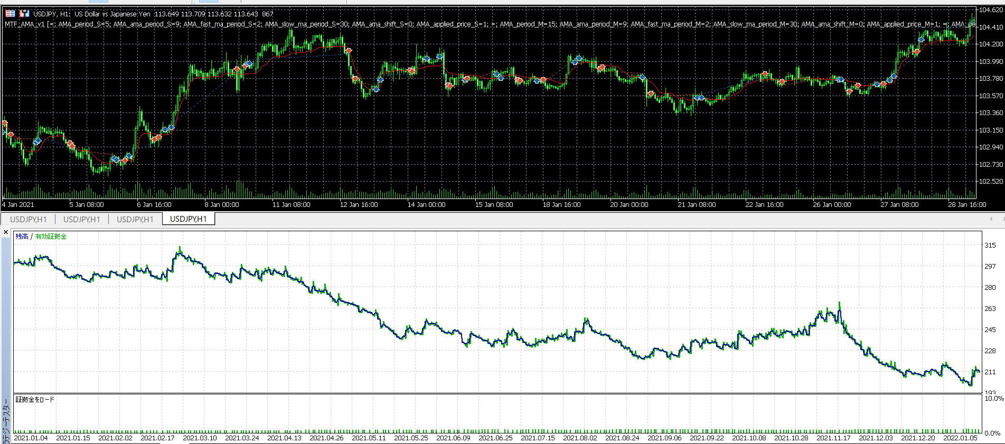Click the 211 value on the balance scale

point(990,372)
